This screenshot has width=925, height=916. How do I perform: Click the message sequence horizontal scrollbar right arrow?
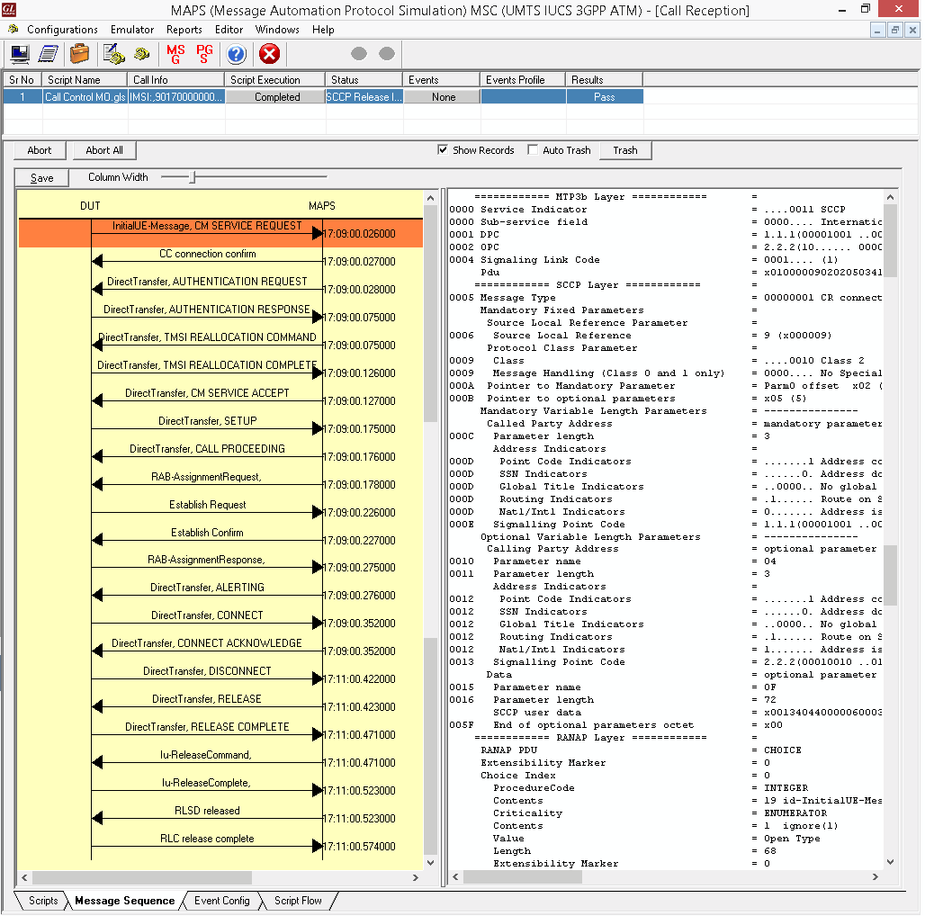coord(416,877)
